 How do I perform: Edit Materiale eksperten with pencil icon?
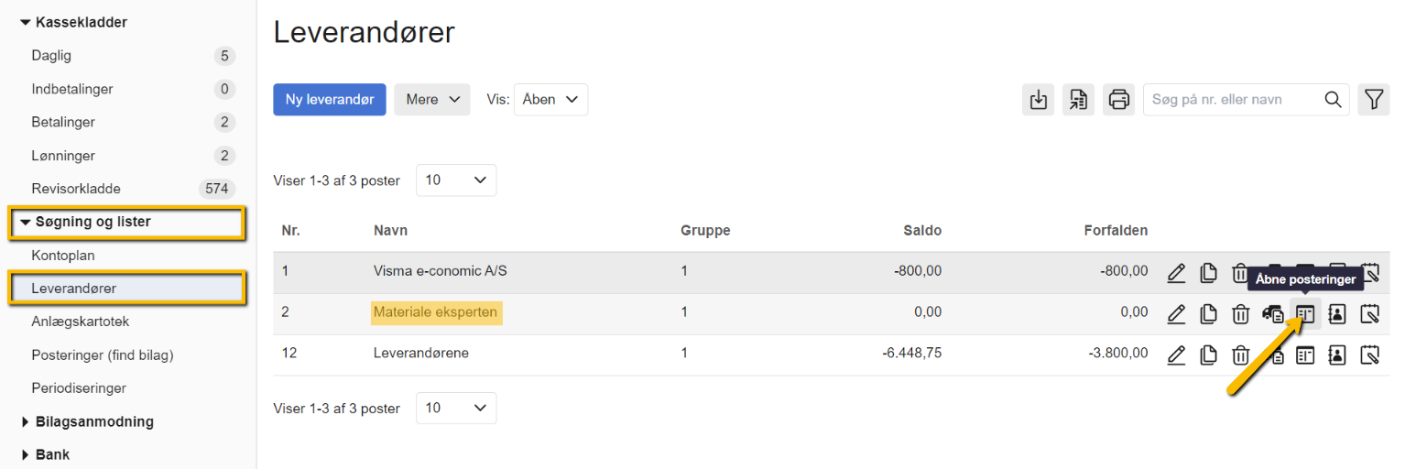1177,314
